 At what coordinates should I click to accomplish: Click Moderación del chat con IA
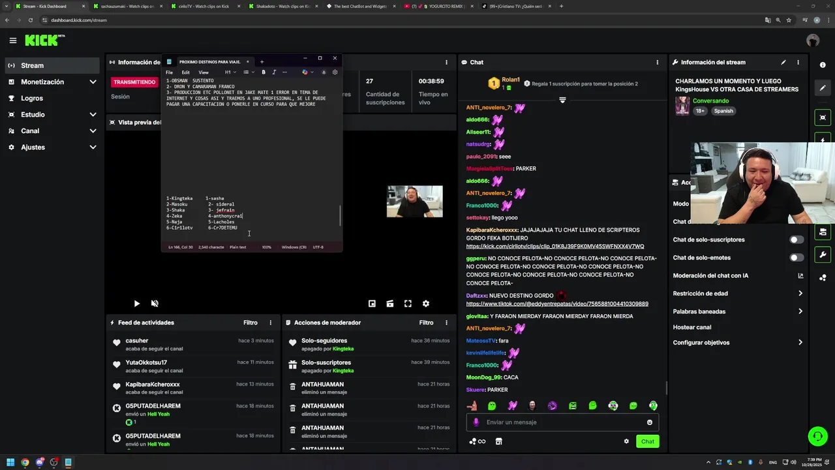click(x=738, y=275)
